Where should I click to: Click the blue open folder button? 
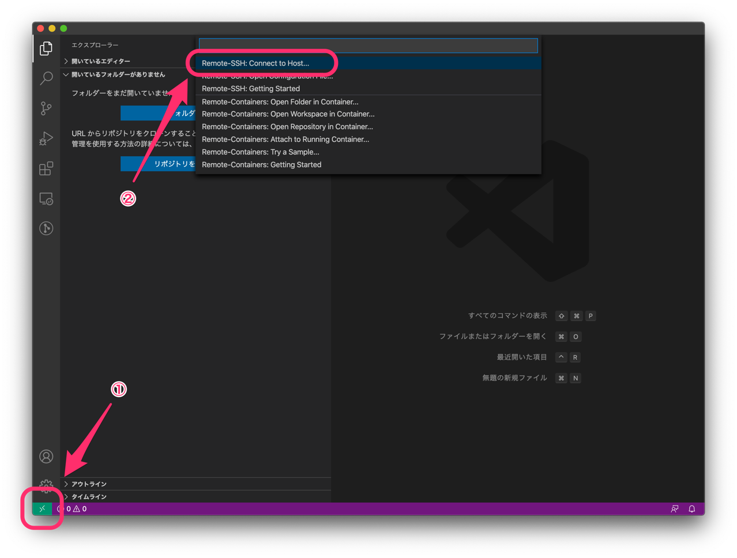point(159,113)
